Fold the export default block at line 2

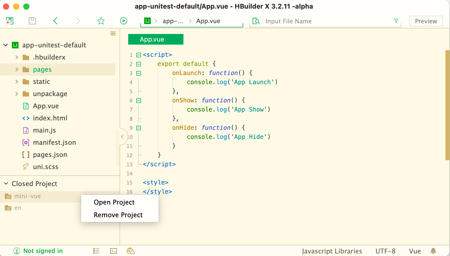pyautogui.click(x=139, y=64)
